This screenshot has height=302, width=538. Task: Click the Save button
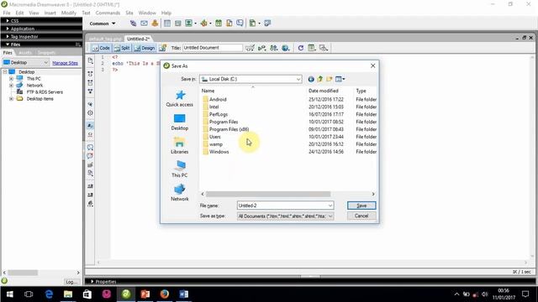pos(361,206)
